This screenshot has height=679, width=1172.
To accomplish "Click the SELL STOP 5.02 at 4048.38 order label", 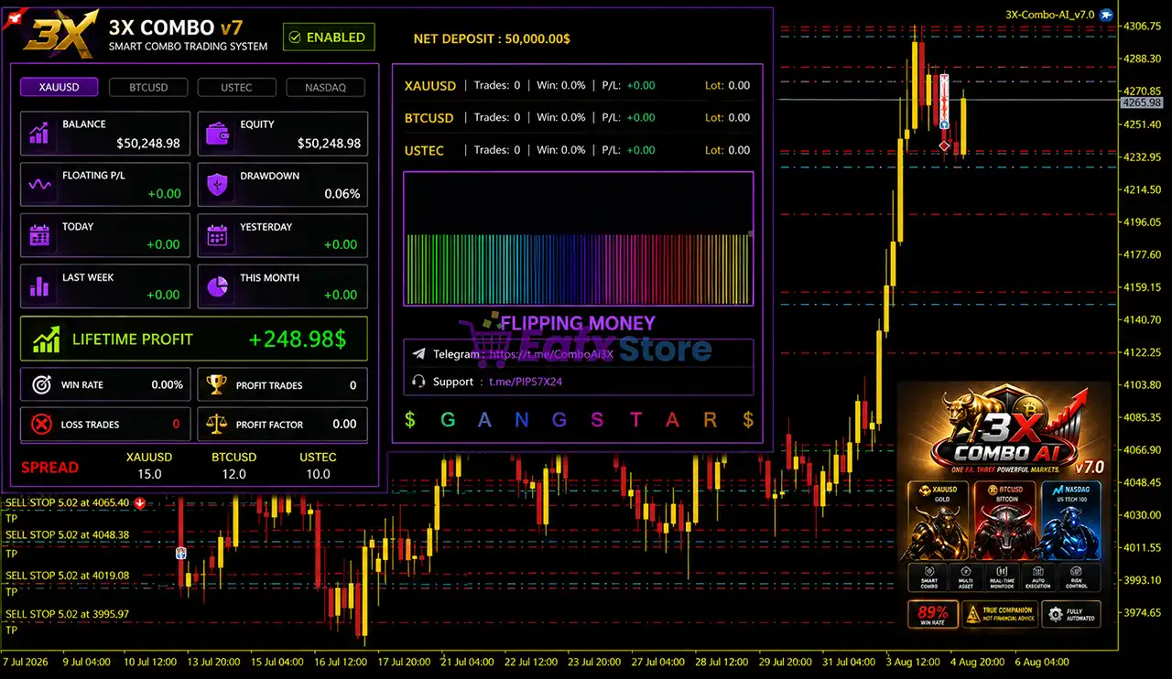I will 67,534.
